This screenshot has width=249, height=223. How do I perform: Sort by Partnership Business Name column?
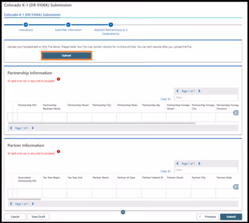(x=52, y=107)
